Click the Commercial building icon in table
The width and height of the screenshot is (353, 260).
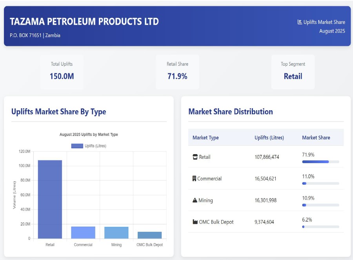(194, 179)
